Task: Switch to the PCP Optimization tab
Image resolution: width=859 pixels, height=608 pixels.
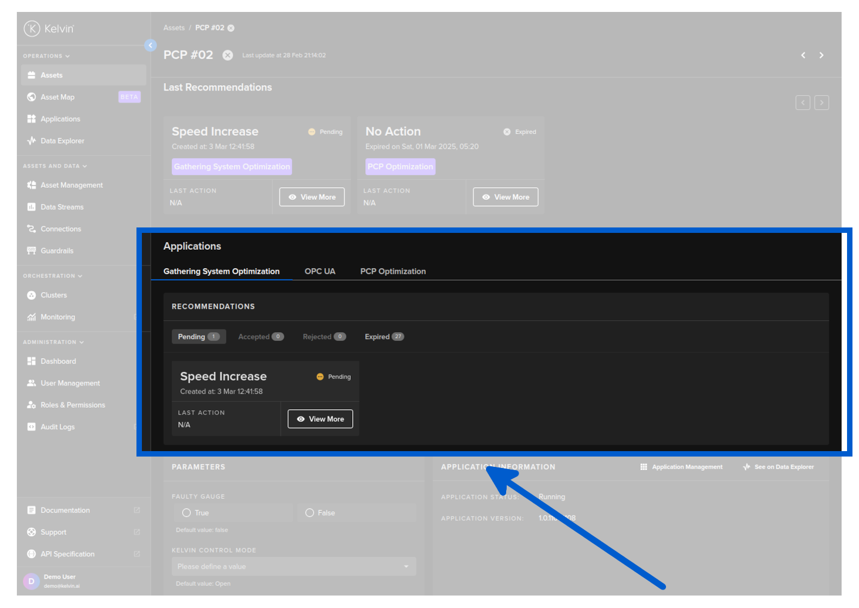Action: tap(393, 271)
